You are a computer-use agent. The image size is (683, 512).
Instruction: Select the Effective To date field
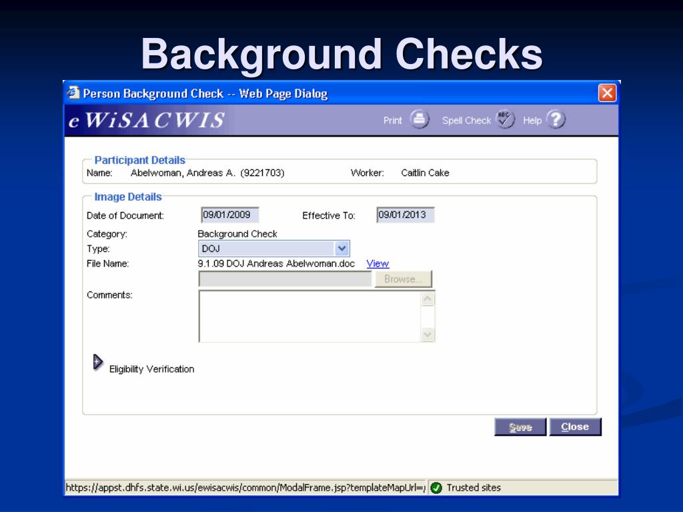point(405,215)
